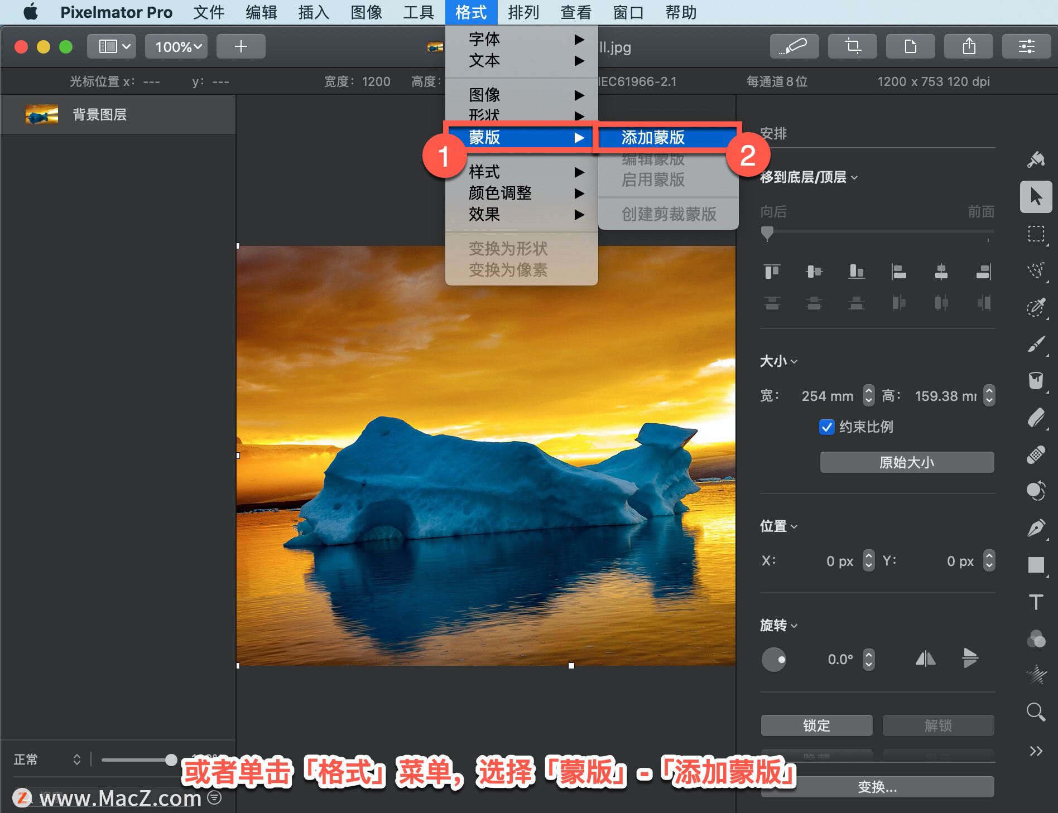Open the 文件 menu
The width and height of the screenshot is (1058, 813).
pyautogui.click(x=209, y=12)
